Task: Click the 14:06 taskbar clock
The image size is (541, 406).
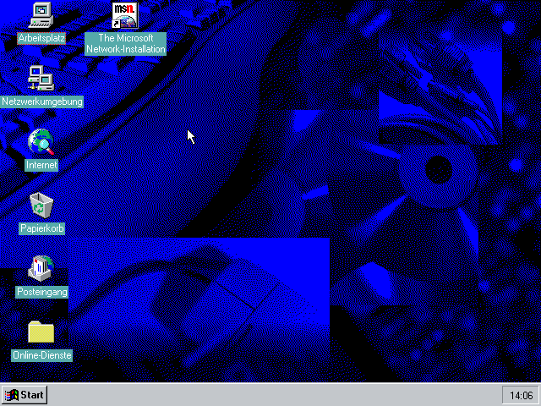Action: (518, 395)
